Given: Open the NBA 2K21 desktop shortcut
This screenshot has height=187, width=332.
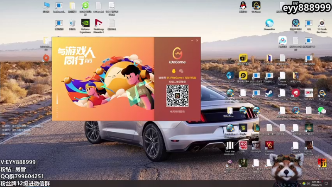Looking at the screenshot, I should click(x=309, y=94).
